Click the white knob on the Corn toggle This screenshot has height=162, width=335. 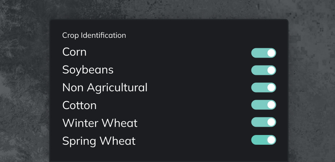point(272,53)
